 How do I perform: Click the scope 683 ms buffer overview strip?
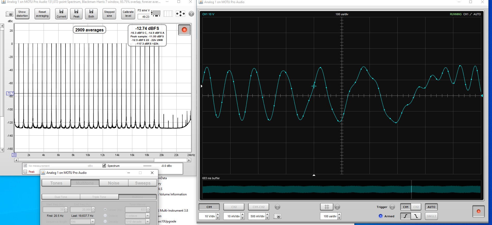pos(342,189)
